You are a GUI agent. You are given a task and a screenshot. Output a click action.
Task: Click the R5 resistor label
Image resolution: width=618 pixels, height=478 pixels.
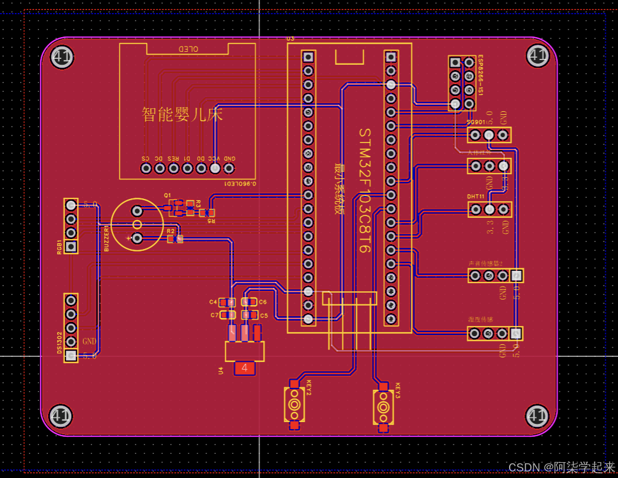click(x=212, y=221)
